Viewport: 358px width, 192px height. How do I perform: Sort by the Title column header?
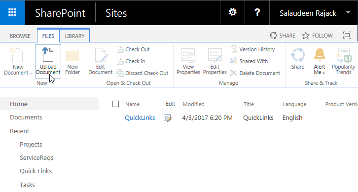(249, 104)
